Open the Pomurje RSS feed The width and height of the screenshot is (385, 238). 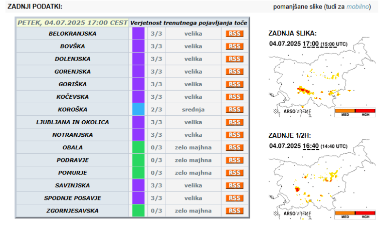235,172
